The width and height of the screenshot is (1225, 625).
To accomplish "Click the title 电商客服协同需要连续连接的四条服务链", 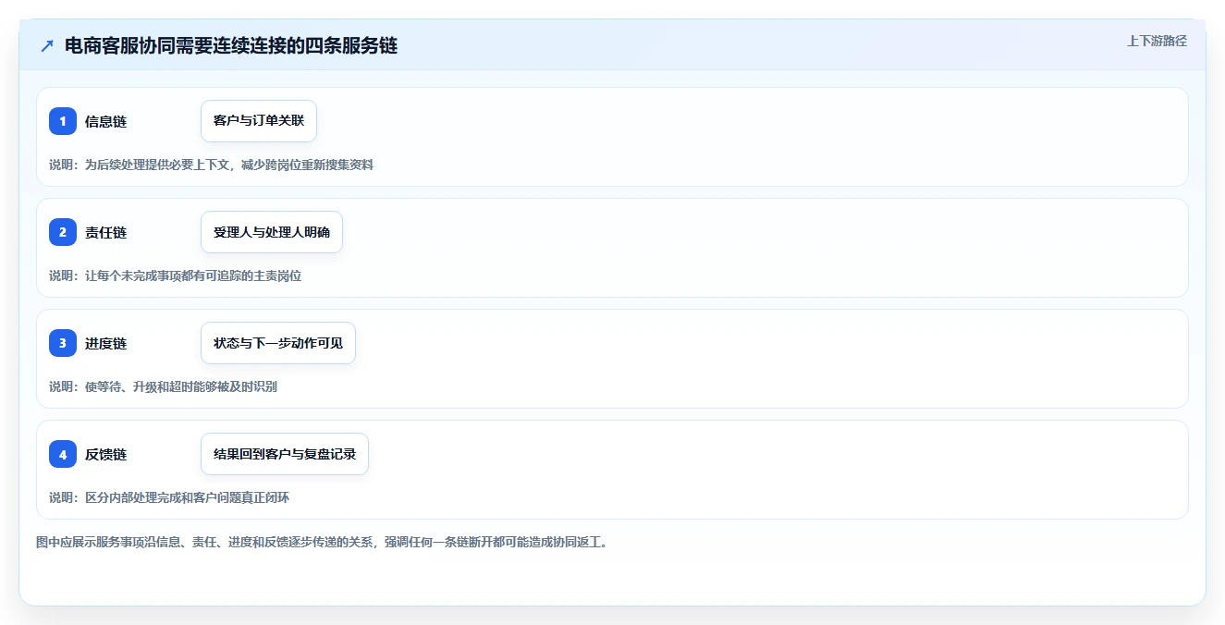I will click(231, 45).
